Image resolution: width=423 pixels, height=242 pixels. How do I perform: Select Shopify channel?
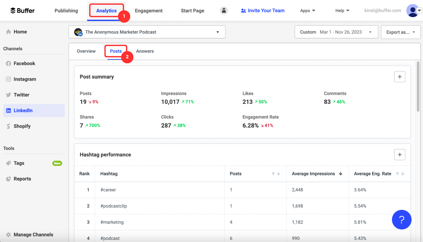pos(34,126)
